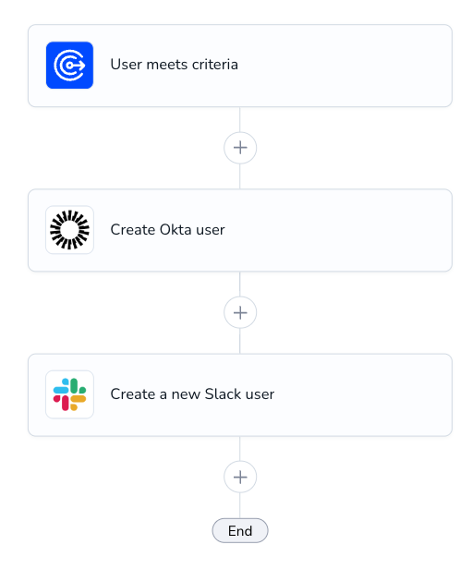Screen dimensions: 472x569
Task: Click the Okta sunburst logo icon
Action: click(x=69, y=230)
